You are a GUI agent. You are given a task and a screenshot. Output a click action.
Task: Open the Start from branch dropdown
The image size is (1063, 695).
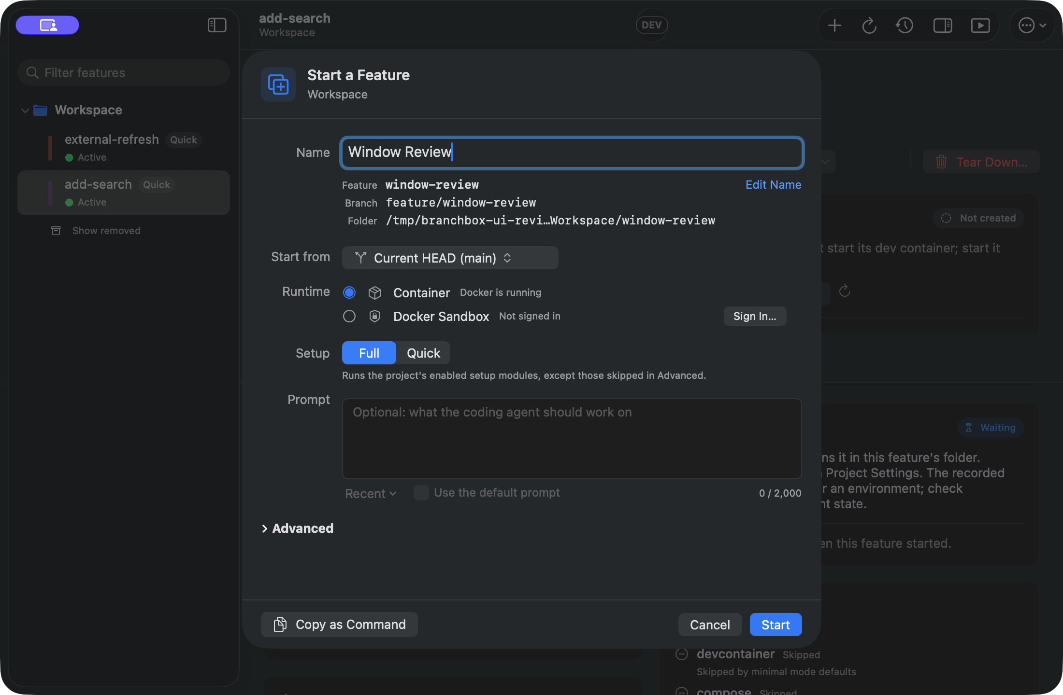click(450, 258)
